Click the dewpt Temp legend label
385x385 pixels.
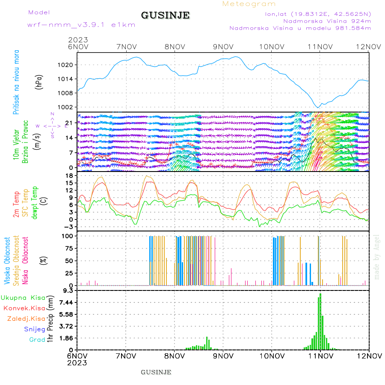[34, 203]
